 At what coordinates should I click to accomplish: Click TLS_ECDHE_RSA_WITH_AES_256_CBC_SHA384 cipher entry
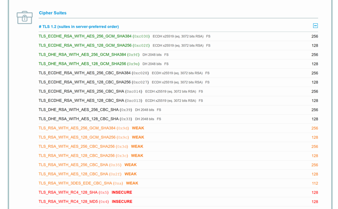click(x=85, y=73)
